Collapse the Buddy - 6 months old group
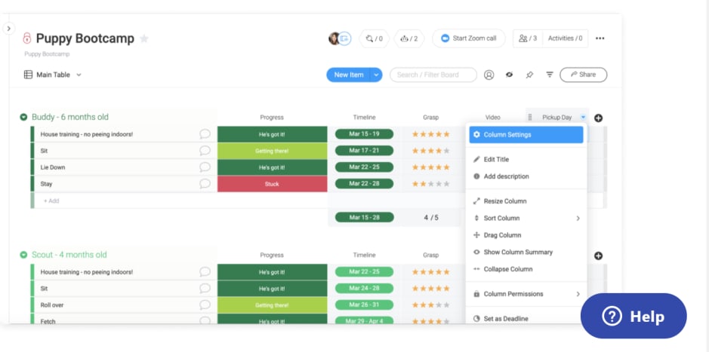Viewport: 709px width, 352px height. pyautogui.click(x=23, y=118)
